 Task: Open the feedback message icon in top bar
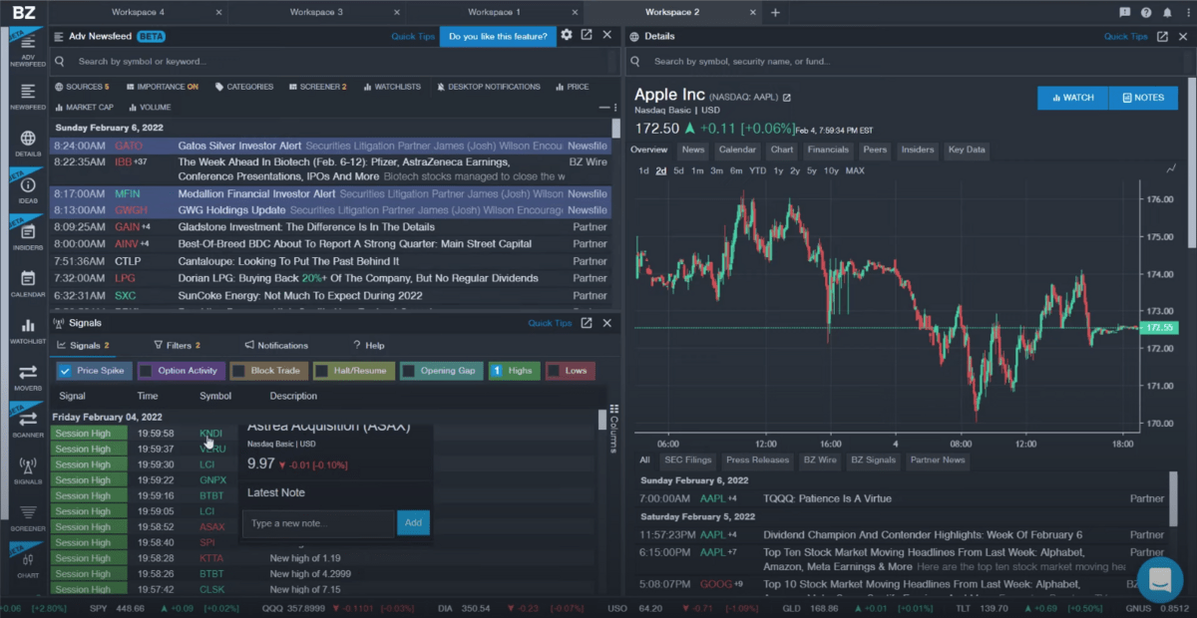(x=1125, y=12)
